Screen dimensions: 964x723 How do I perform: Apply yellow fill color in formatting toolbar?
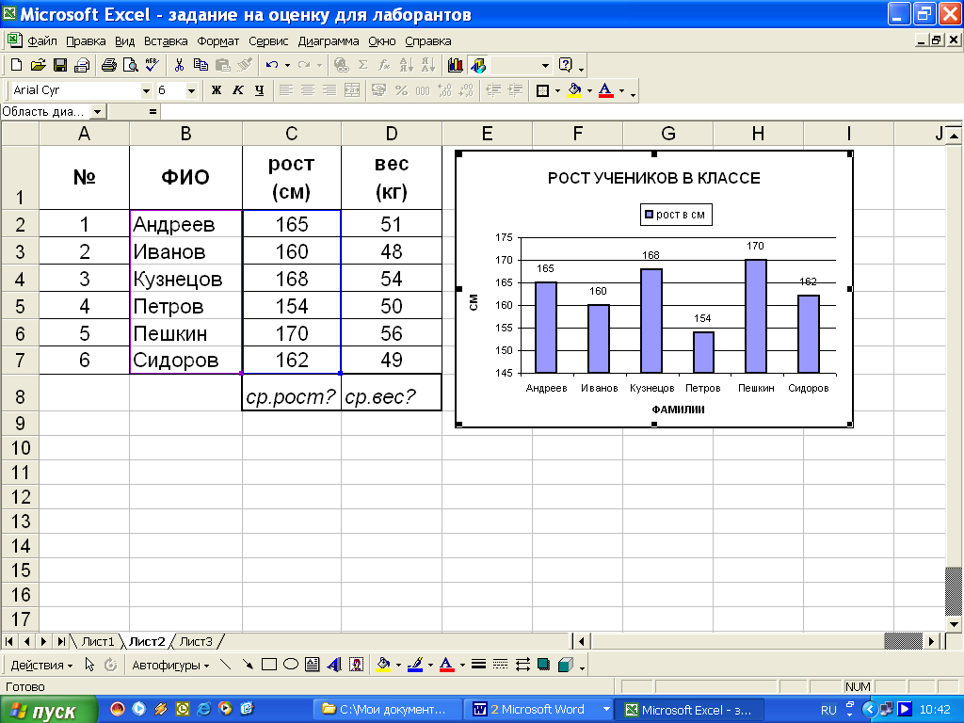point(574,90)
